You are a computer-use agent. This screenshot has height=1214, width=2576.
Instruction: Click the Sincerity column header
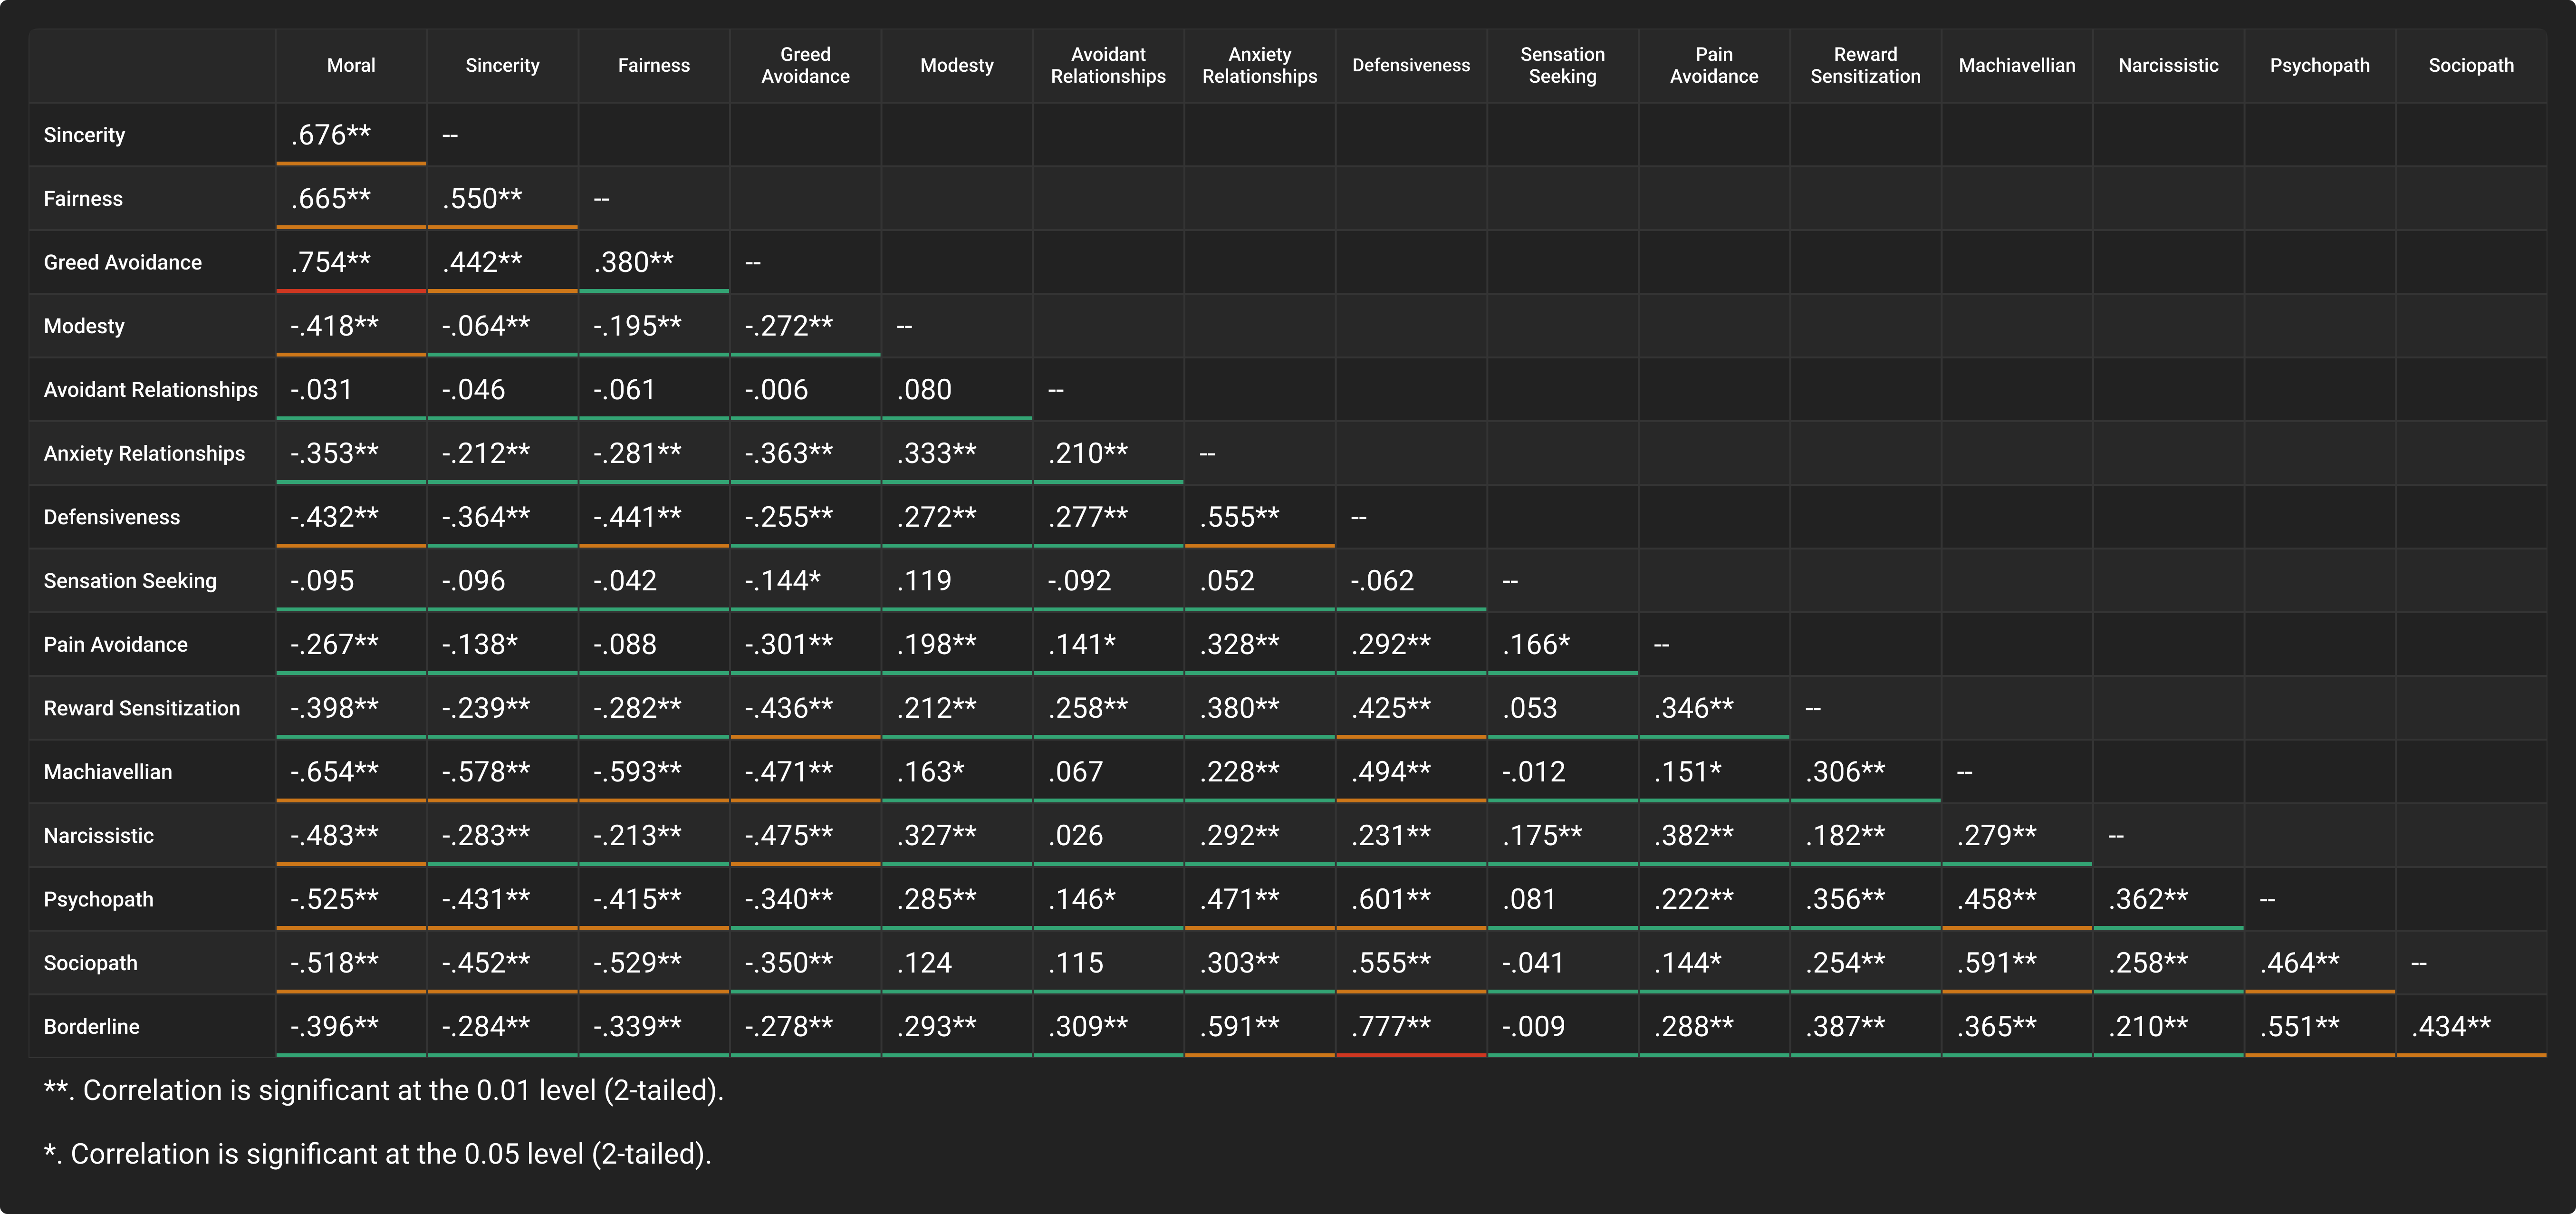tap(502, 65)
